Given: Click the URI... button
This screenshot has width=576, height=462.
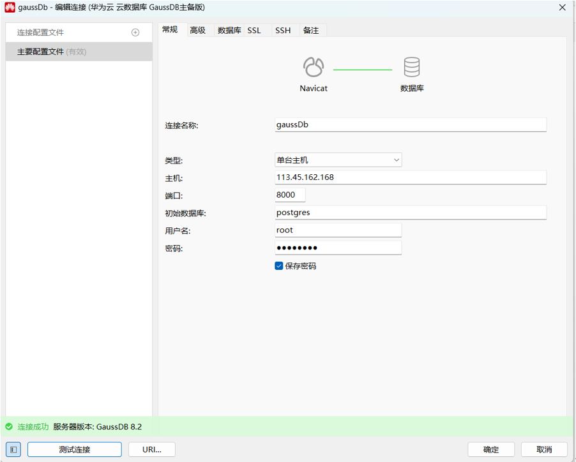Looking at the screenshot, I should click(x=152, y=449).
